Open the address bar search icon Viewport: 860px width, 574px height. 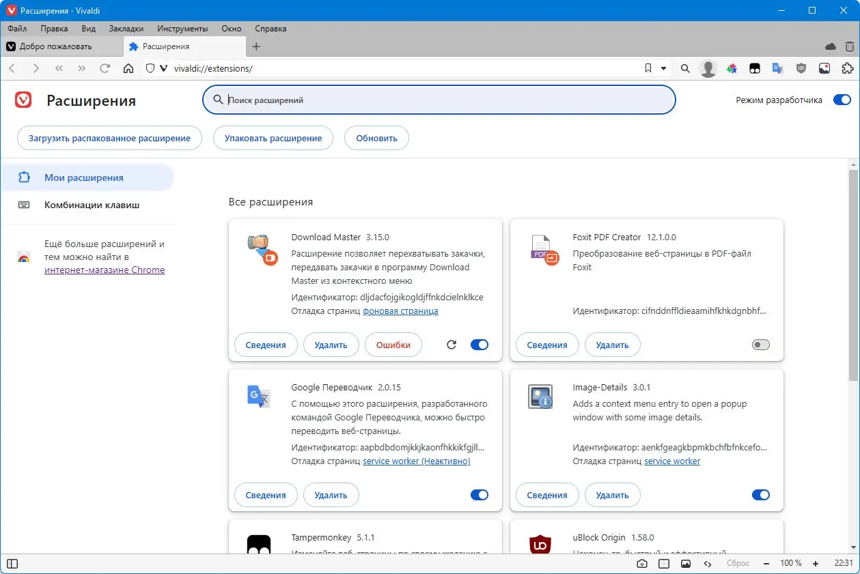(x=685, y=68)
